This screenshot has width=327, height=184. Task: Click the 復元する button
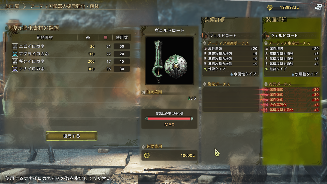(71, 136)
